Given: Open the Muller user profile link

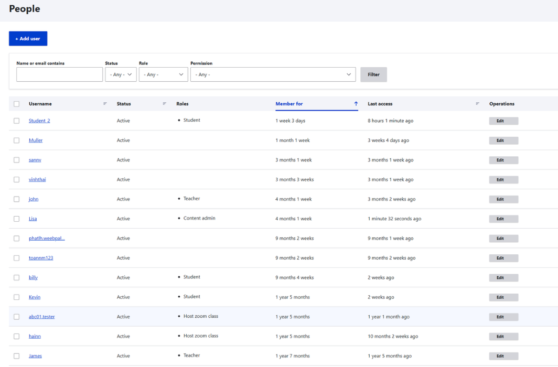Looking at the screenshot, I should pyautogui.click(x=36, y=141).
